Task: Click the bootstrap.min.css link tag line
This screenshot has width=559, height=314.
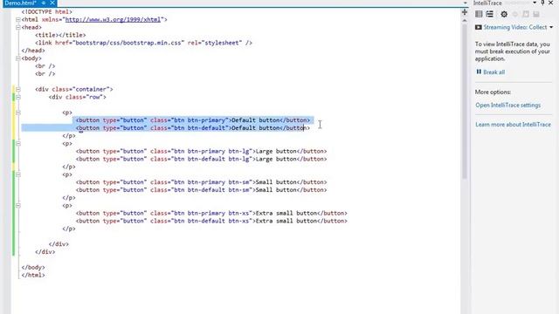Action: (x=143, y=43)
